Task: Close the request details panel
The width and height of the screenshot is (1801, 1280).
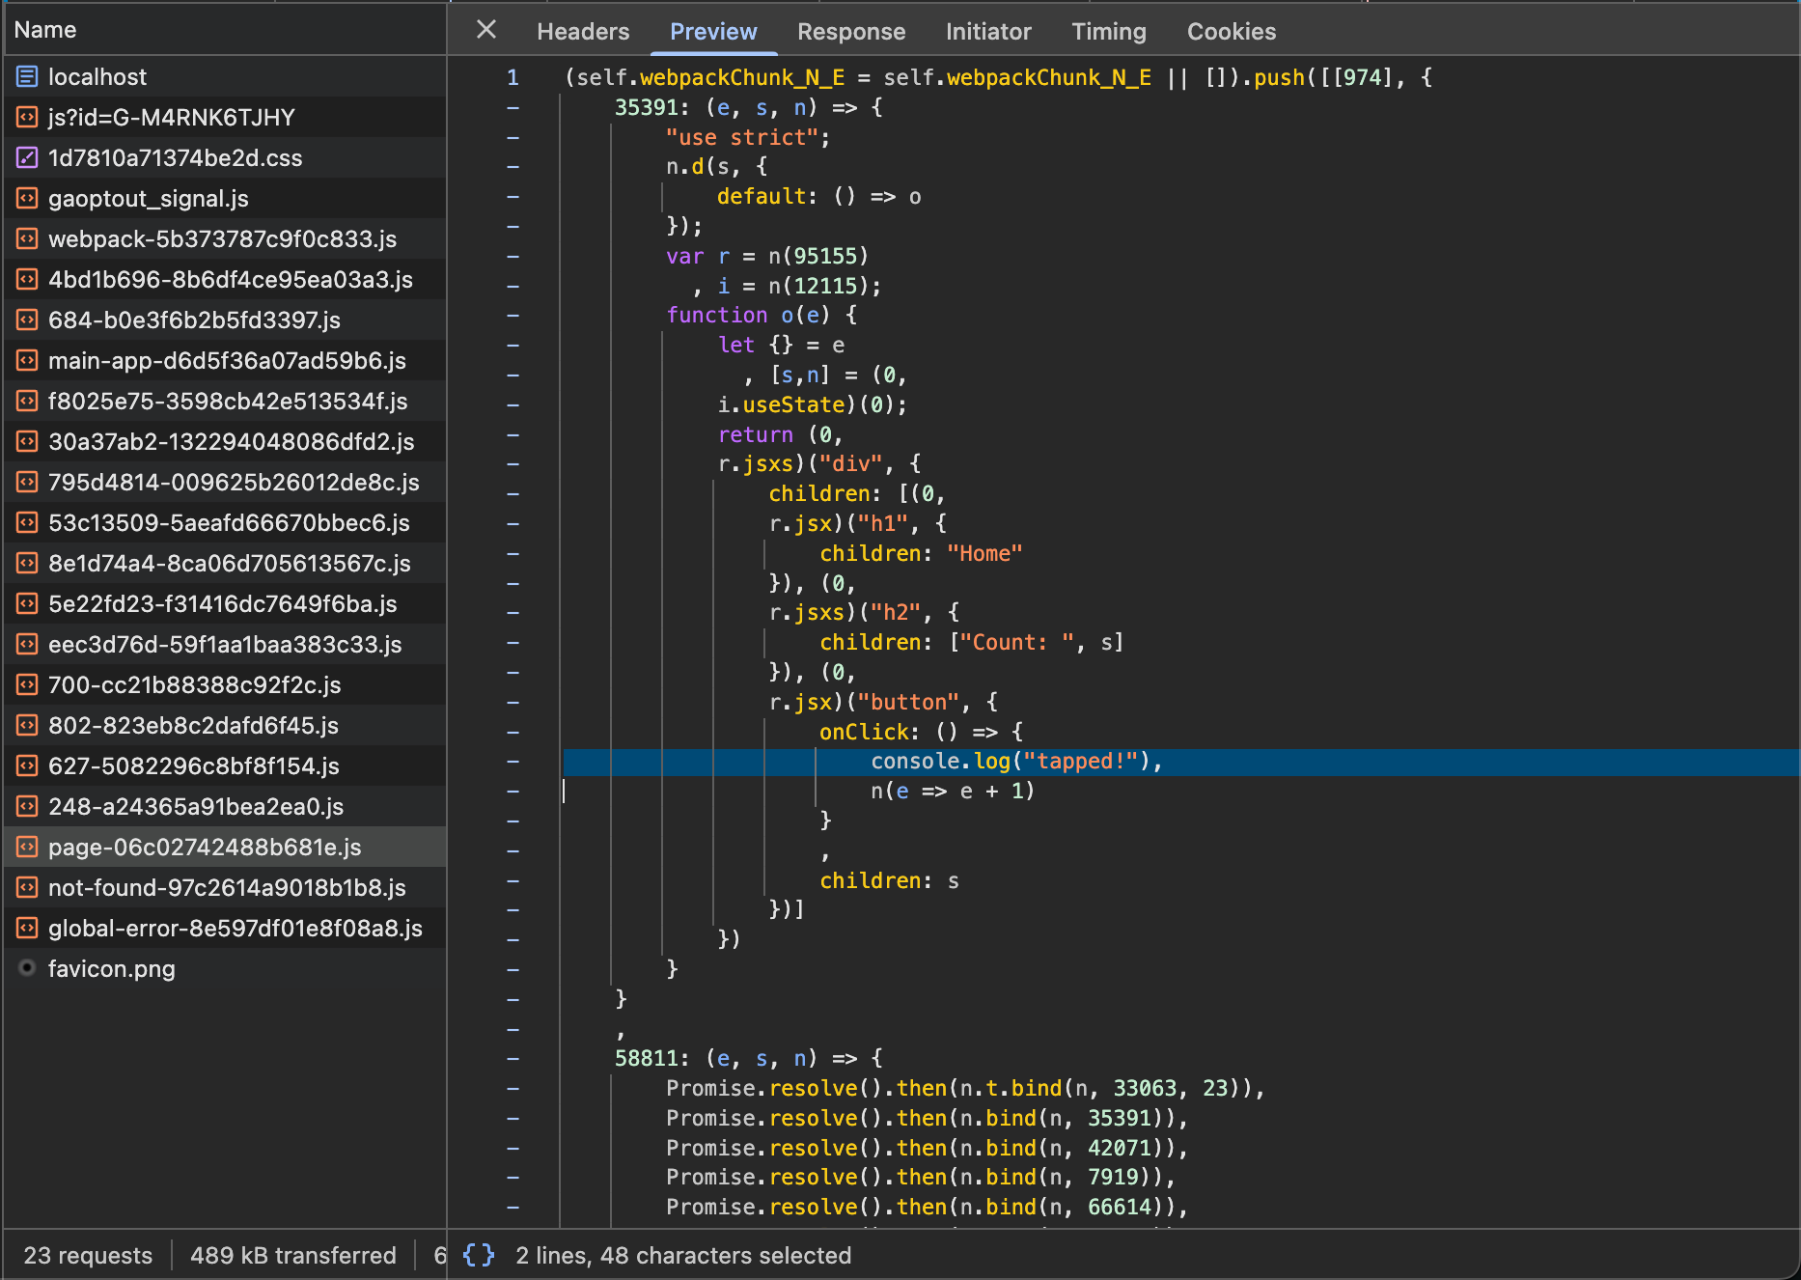Action: click(486, 30)
